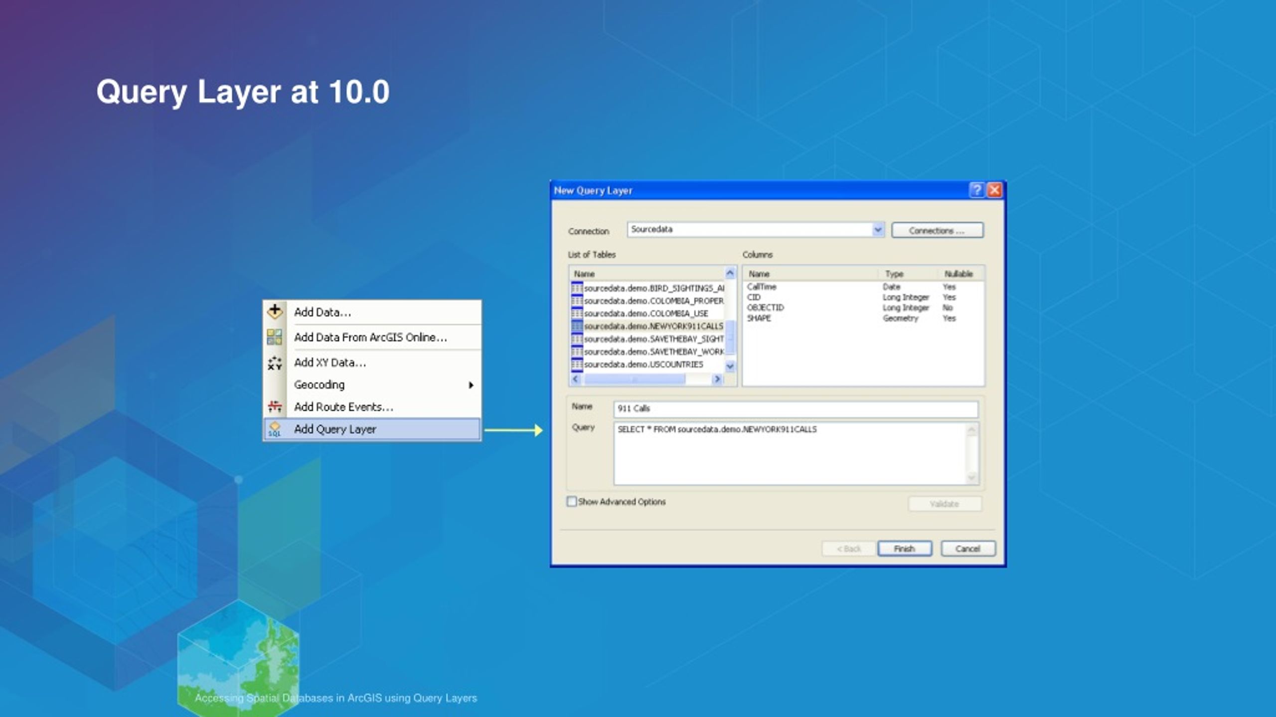Click table list scroll down arrow
1276x717 pixels.
[x=730, y=366]
